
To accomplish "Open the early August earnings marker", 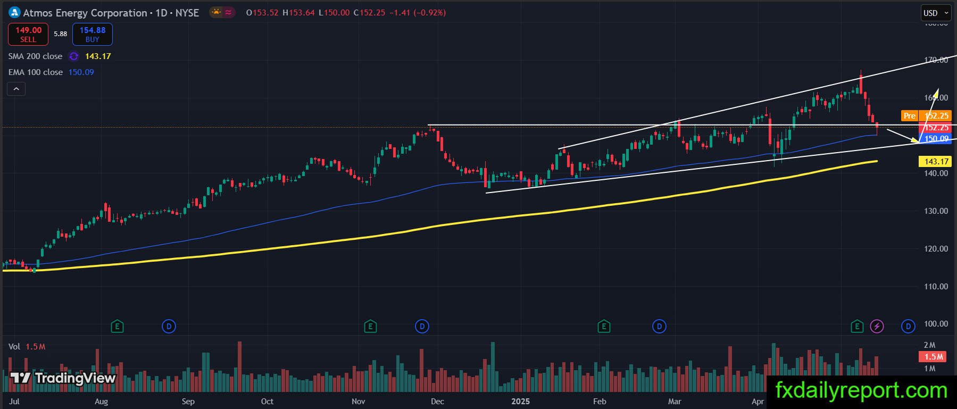I will click(117, 326).
